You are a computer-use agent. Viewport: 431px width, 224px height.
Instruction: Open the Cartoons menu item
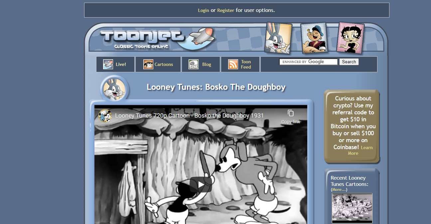coord(164,64)
